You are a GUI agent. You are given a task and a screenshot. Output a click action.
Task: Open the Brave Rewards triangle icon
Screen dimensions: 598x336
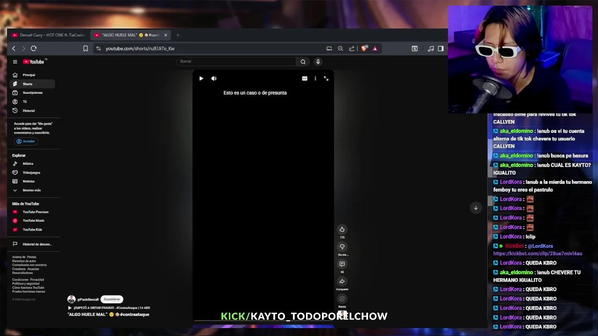click(375, 49)
